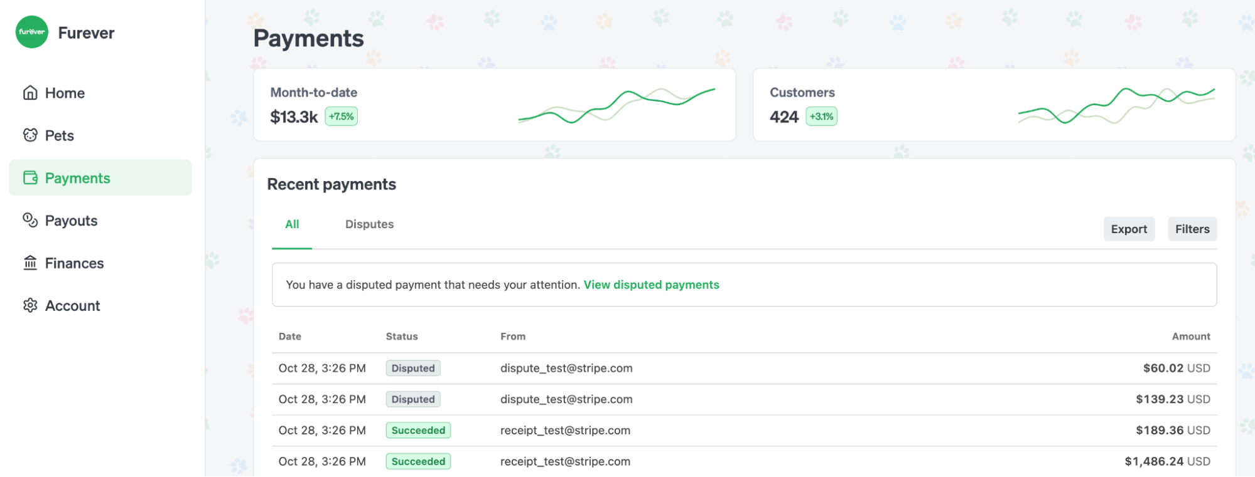Open the Filters button
1255x477 pixels.
point(1192,229)
